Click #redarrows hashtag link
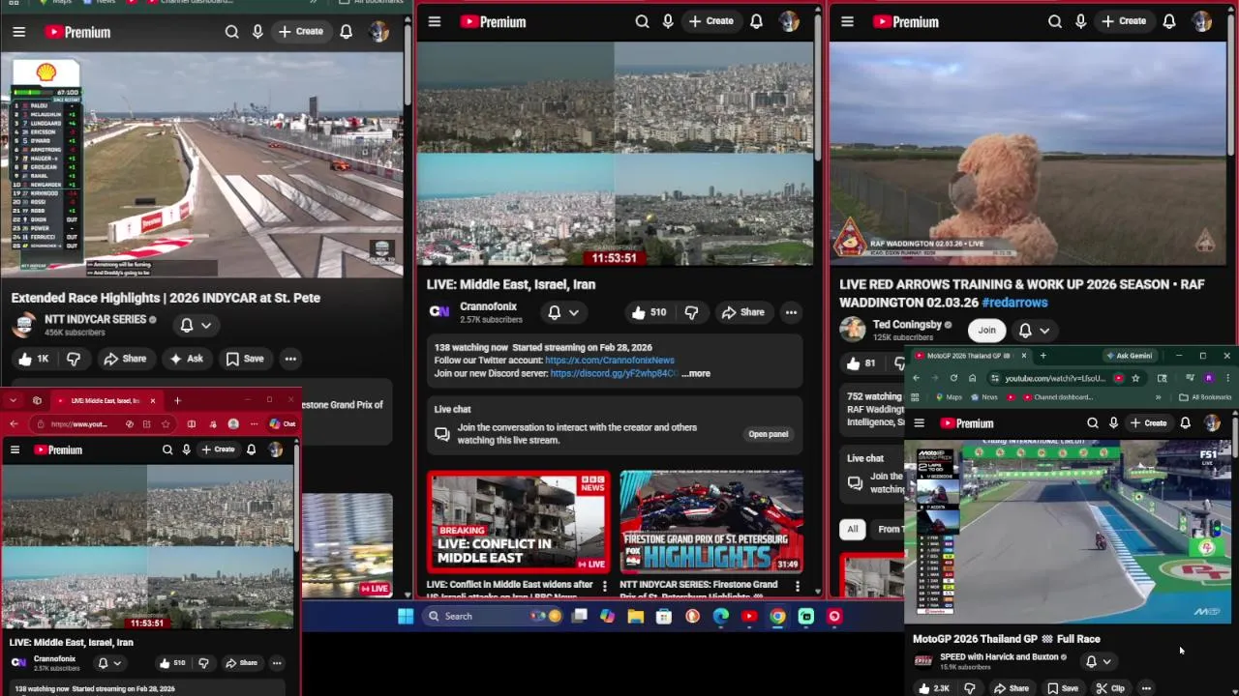Image resolution: width=1239 pixels, height=696 pixels. [1014, 303]
